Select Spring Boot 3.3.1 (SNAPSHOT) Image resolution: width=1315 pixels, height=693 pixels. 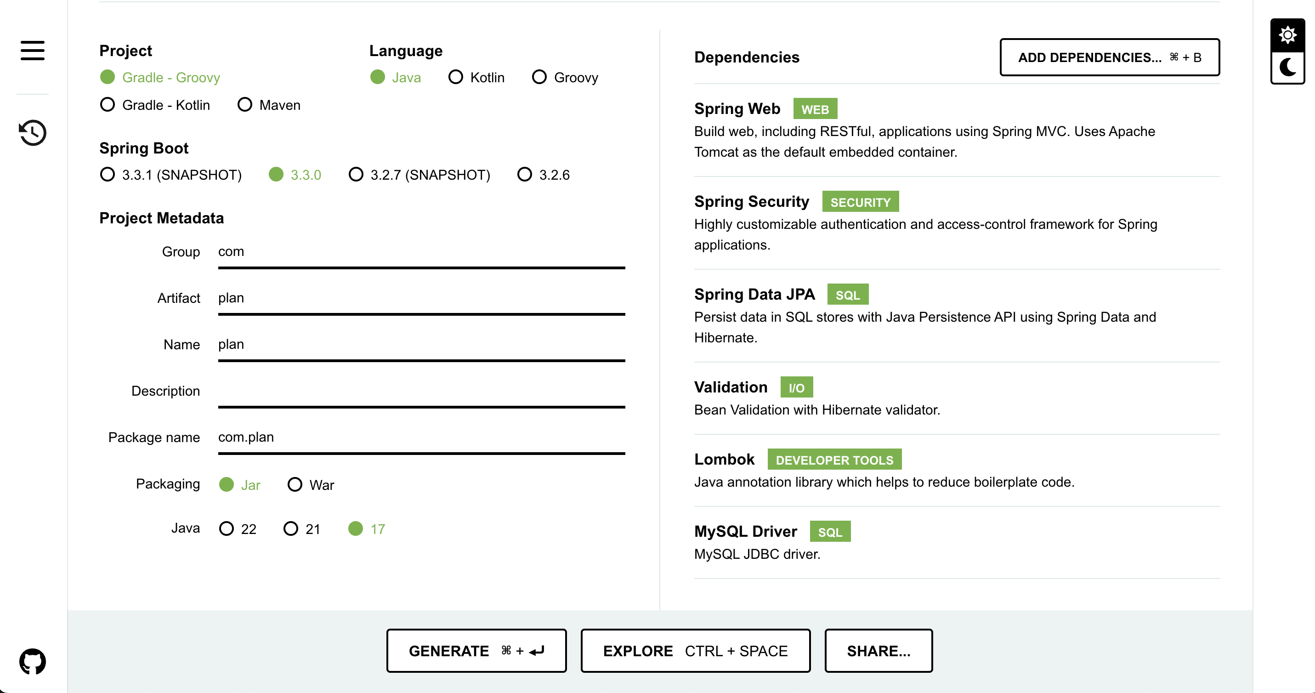(x=108, y=175)
